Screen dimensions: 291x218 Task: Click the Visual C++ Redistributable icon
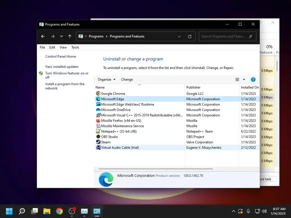pyautogui.click(x=98, y=115)
